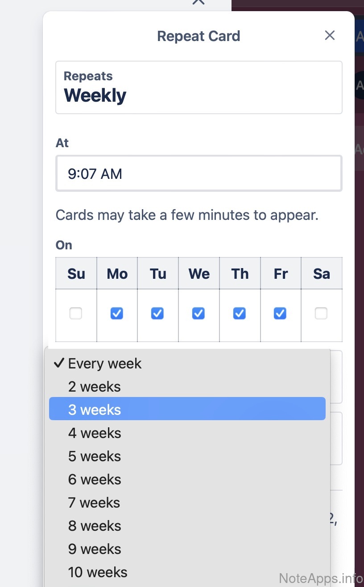
Task: Toggle the Wednesday checkbox off
Action: pos(199,314)
